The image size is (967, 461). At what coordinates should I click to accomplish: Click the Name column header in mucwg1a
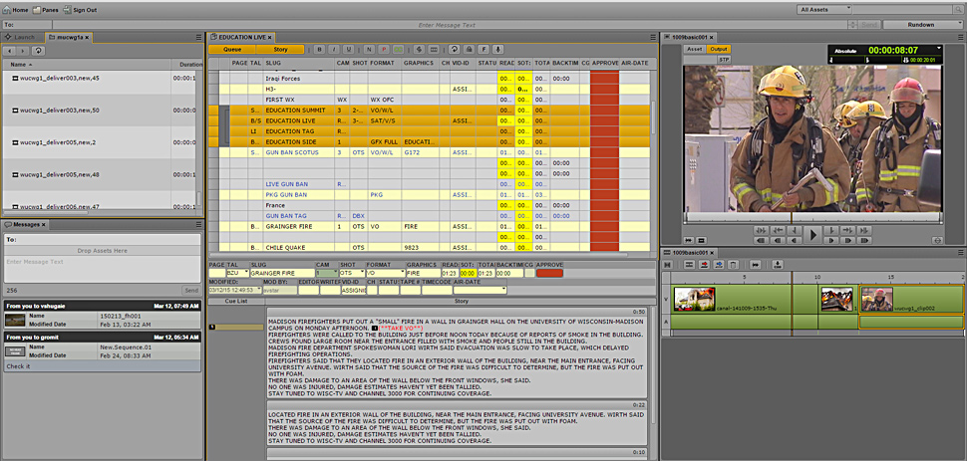click(x=87, y=64)
